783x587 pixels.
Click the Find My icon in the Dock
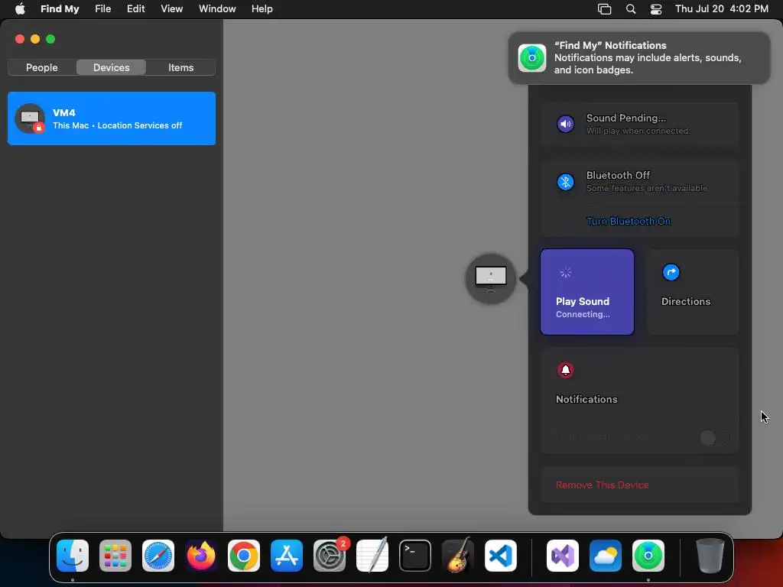pos(648,556)
